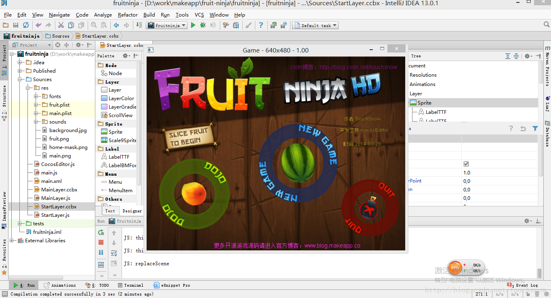
Task: Switch to the Designer tab
Action: coord(132,211)
